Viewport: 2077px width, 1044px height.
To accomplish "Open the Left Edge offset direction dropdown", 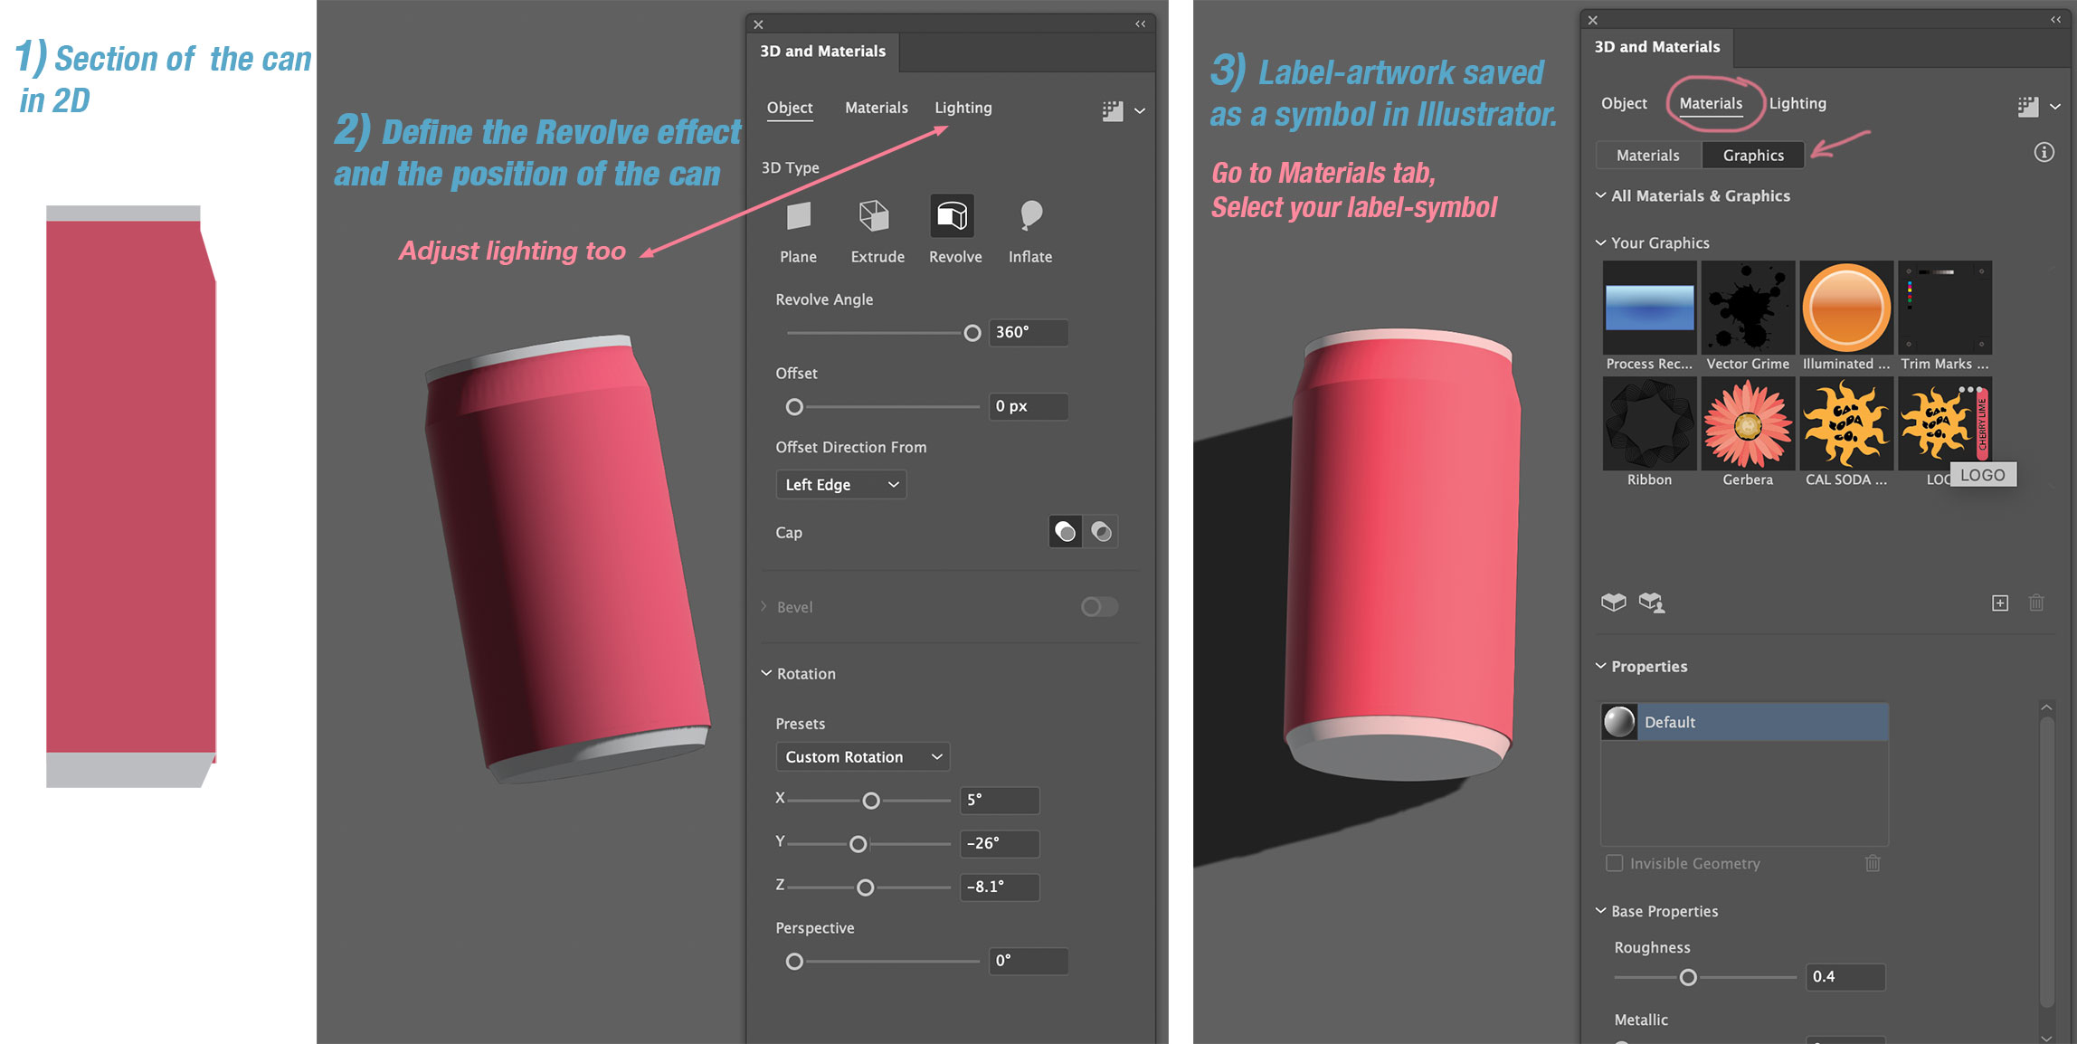I will pos(840,484).
